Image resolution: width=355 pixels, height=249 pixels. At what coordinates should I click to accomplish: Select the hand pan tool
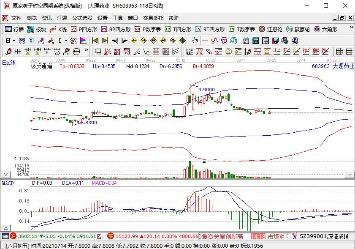[x=195, y=41]
